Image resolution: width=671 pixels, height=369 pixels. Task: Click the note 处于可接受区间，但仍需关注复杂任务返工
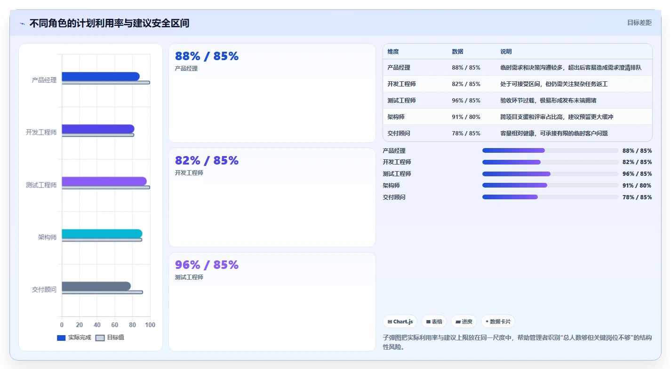click(x=554, y=84)
